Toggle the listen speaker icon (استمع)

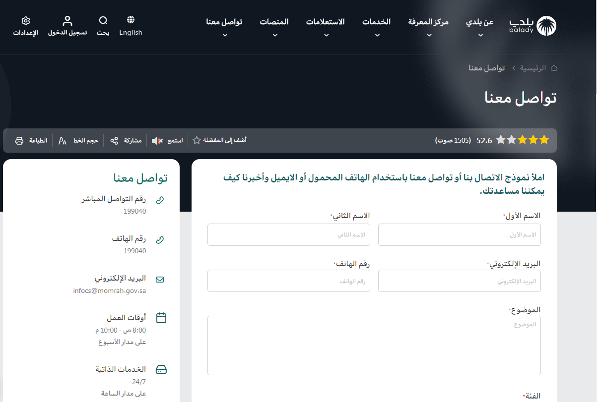click(157, 141)
